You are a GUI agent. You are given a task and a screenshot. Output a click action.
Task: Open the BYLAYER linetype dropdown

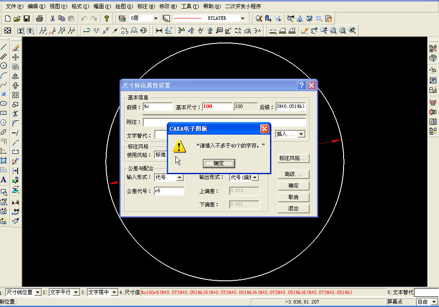[243, 18]
